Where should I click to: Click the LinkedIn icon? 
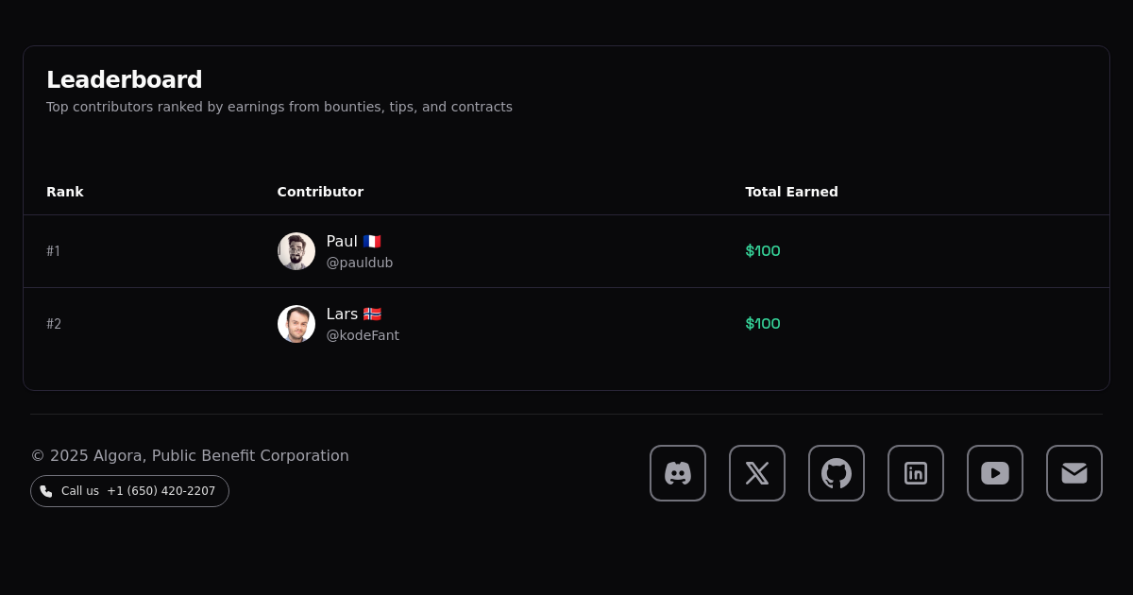[915, 473]
